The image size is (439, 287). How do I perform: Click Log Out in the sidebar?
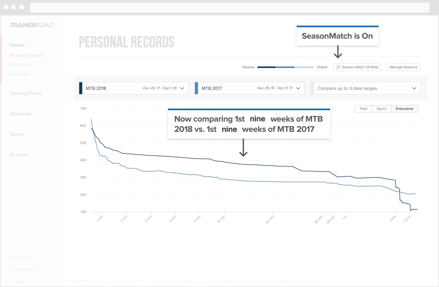(x=18, y=282)
